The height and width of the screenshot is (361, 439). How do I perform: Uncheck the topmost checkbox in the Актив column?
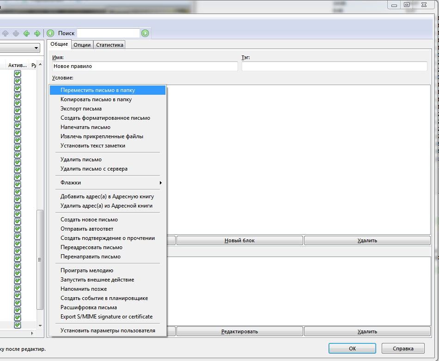coord(18,73)
